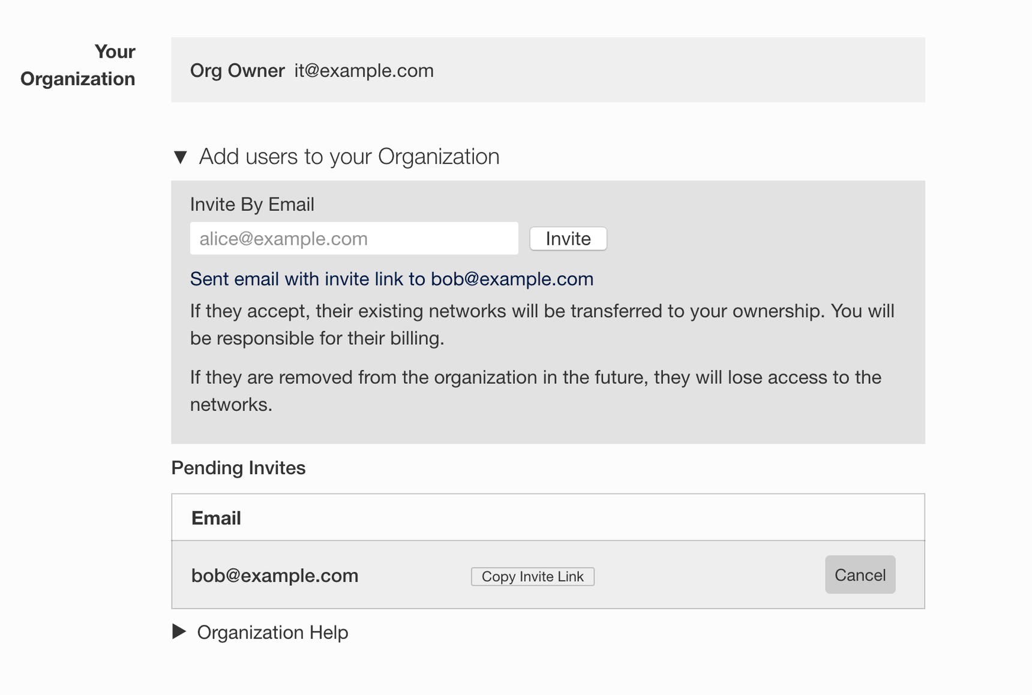The image size is (1032, 695).
Task: Cancel the pending invite for bob@example.com
Action: pyautogui.click(x=859, y=574)
